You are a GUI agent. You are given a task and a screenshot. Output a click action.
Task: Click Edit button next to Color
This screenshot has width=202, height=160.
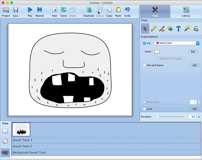[193, 52]
